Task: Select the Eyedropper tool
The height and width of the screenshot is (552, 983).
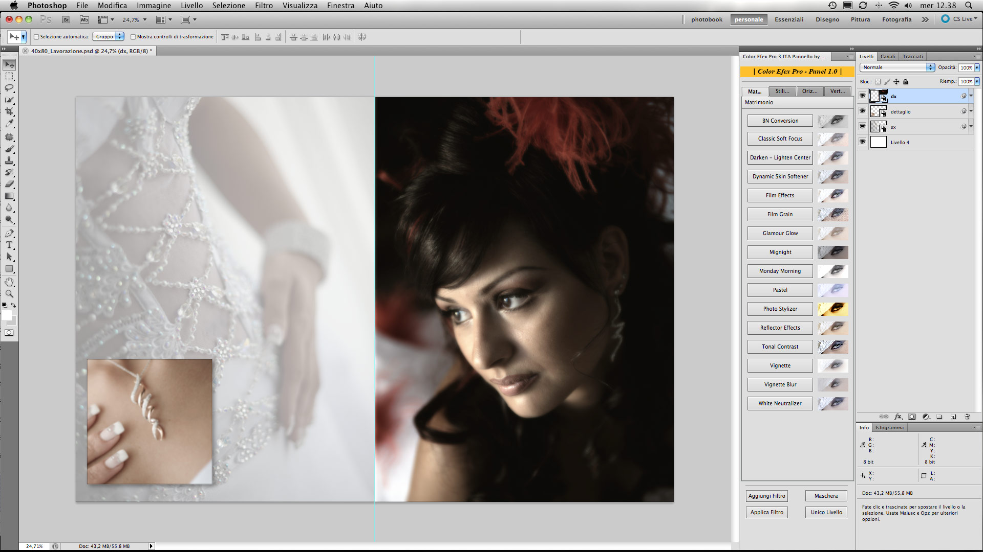Action: 9,123
